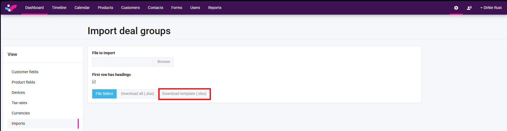Open the Forms page
The width and height of the screenshot is (507, 131).
pos(177,8)
